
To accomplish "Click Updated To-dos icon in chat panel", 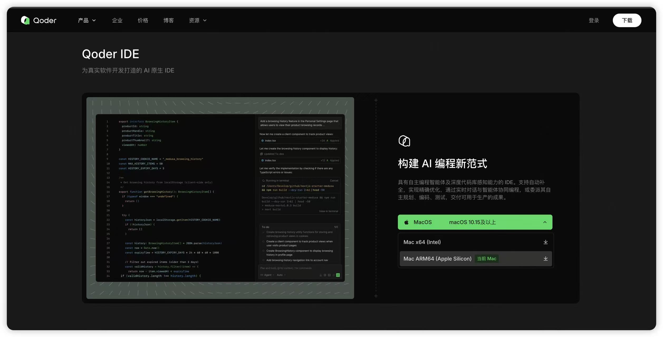I will pyautogui.click(x=262, y=154).
